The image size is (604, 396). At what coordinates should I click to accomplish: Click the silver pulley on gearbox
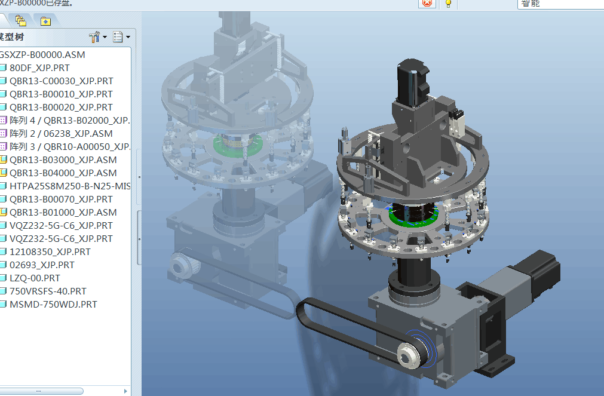pos(409,355)
